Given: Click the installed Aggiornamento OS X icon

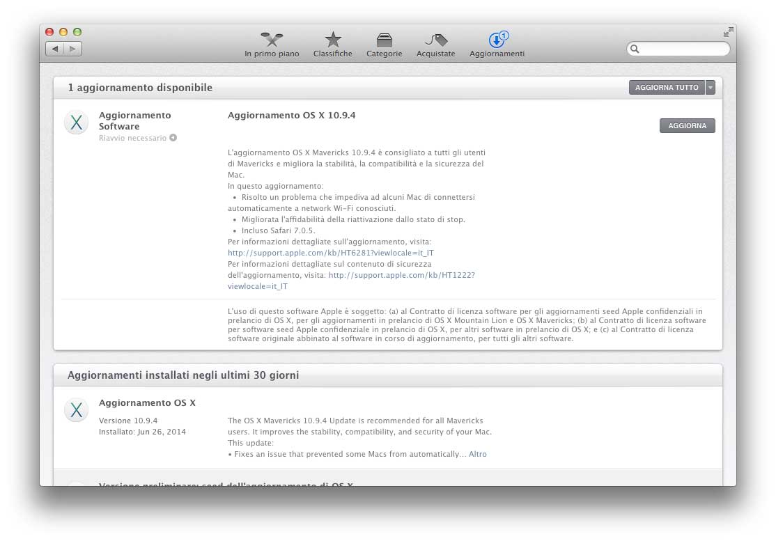Looking at the screenshot, I should [76, 410].
